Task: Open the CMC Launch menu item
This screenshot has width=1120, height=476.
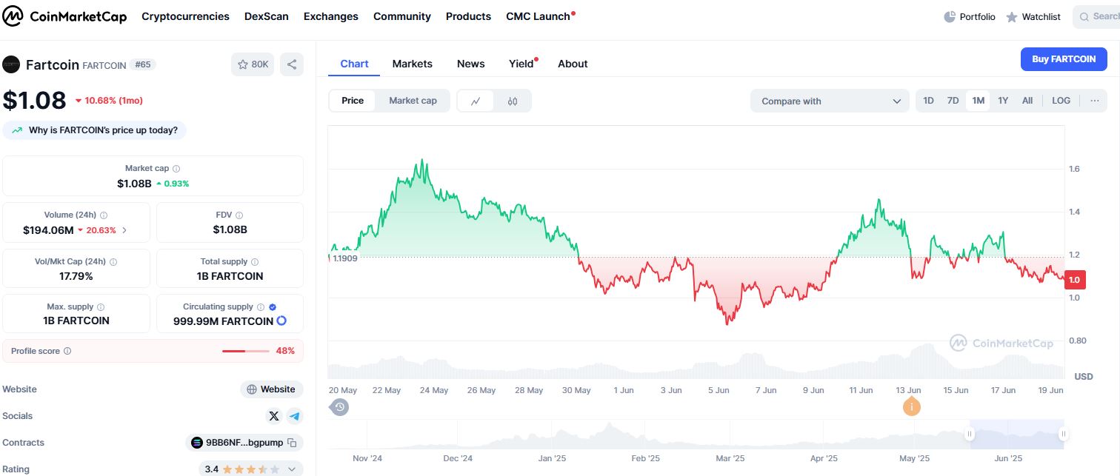Action: pos(539,16)
